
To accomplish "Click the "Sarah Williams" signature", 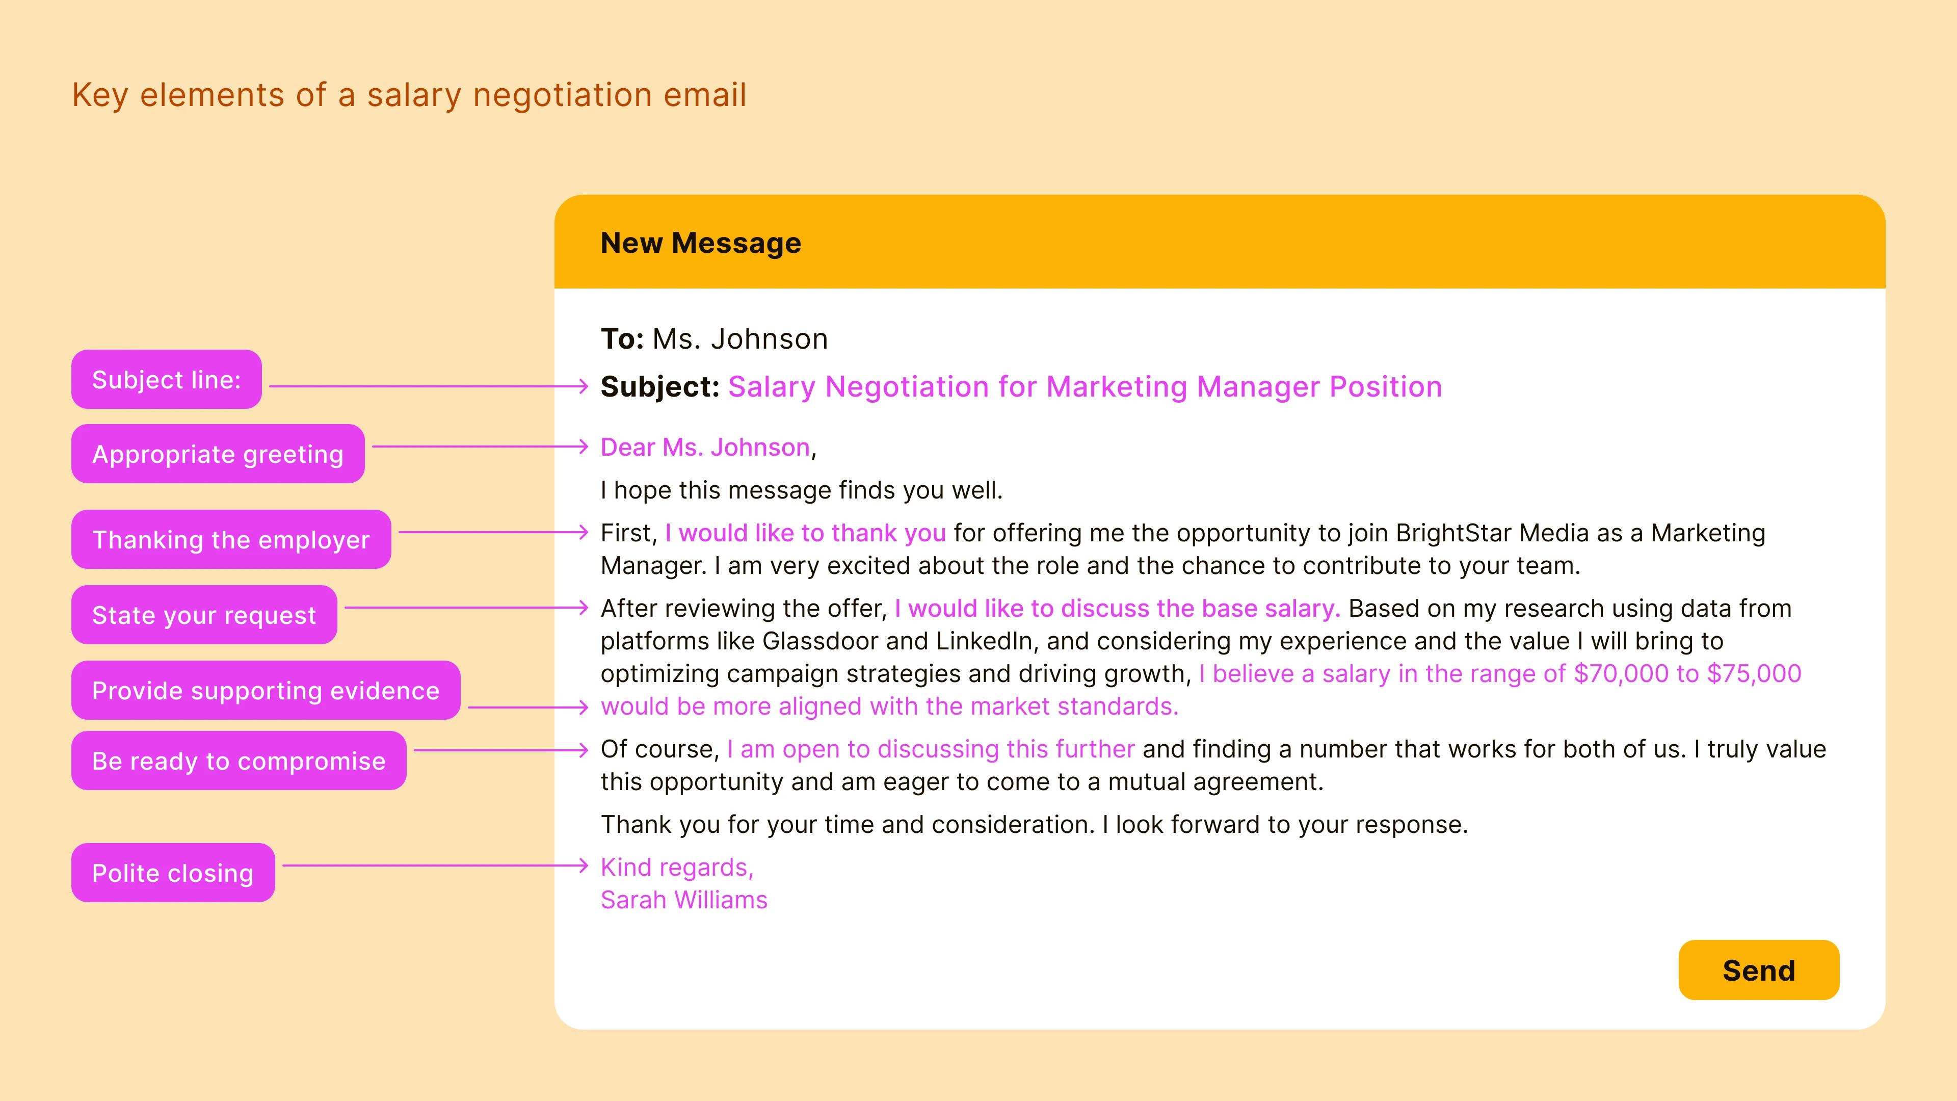I will tap(684, 900).
